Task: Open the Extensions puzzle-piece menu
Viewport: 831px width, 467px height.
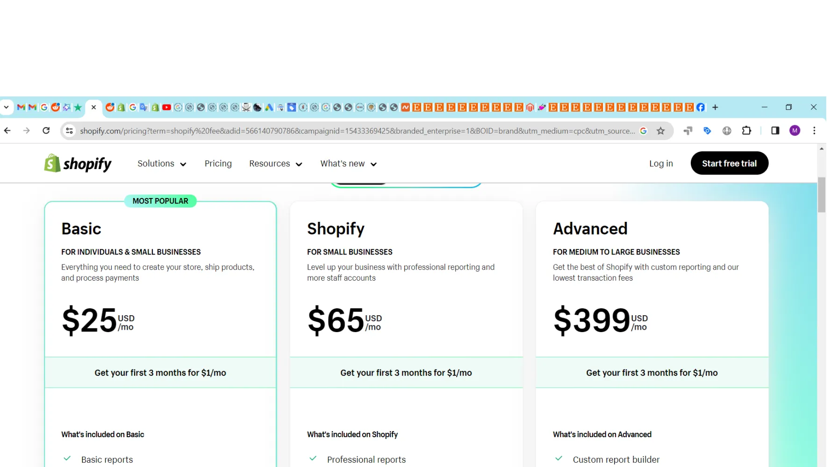Action: click(746, 131)
